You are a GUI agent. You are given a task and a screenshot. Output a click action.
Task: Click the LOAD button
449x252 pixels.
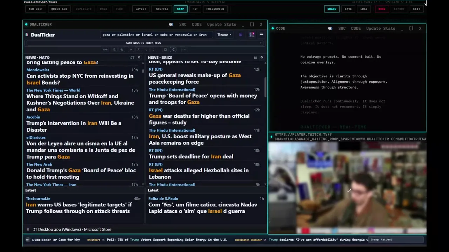click(364, 9)
